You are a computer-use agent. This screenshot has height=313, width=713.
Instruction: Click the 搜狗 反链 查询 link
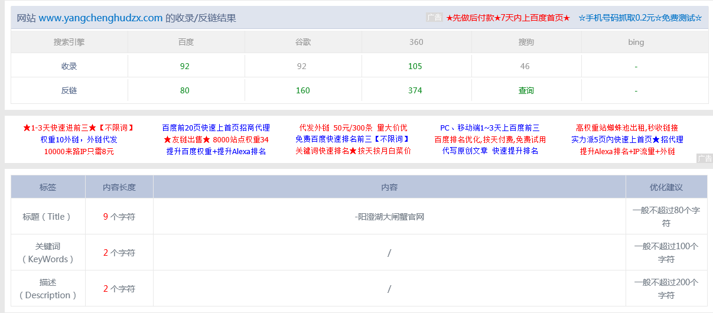coord(526,90)
